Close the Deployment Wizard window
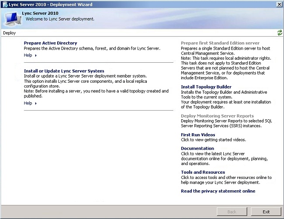The width and height of the screenshot is (284, 219). 279,3
